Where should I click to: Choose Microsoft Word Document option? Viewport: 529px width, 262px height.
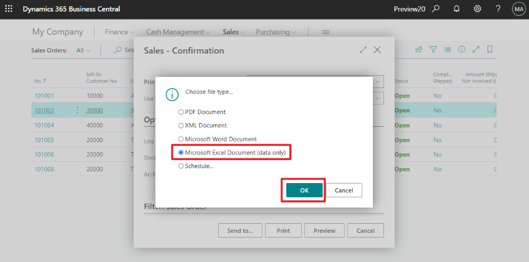point(217,139)
